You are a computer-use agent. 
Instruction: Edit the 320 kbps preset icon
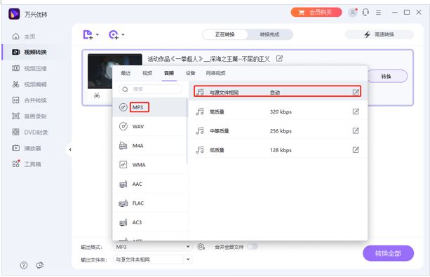tap(356, 112)
